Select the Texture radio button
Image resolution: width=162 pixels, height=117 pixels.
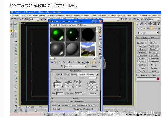pos(53,74)
